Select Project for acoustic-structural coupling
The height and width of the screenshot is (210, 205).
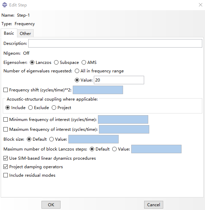[54, 107]
